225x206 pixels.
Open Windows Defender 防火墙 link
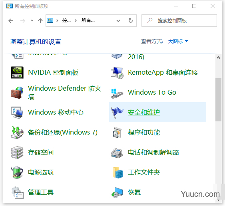65,93
